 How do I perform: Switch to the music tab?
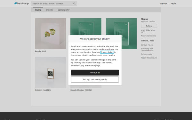(38, 10)
